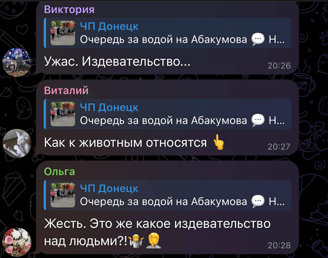Viewport: 328px width, 258px height.
Task: Click the speech bubble icon in Ольга's quote
Action: 258,202
